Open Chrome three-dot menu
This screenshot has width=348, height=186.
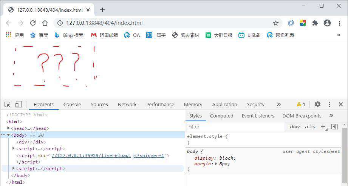[339, 23]
